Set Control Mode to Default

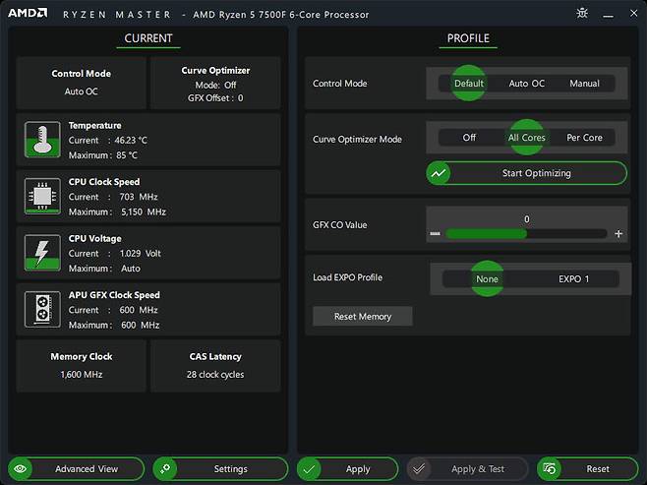pos(469,84)
